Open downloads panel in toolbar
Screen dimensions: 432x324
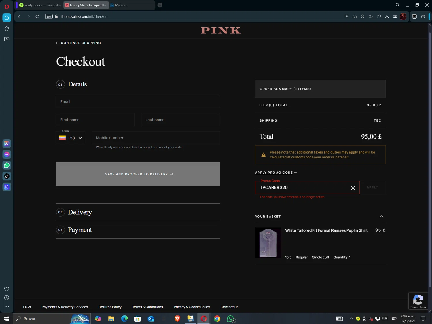point(387,16)
